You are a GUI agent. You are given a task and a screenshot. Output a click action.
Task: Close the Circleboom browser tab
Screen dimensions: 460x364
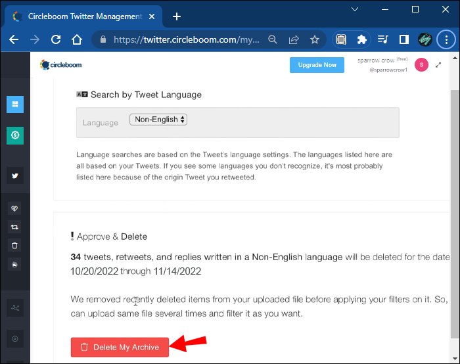tap(152, 16)
